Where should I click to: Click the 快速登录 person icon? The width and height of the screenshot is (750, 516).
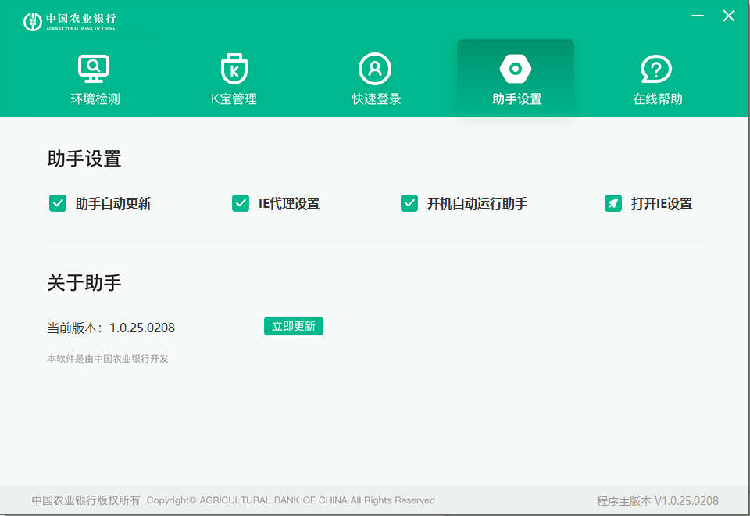click(374, 69)
